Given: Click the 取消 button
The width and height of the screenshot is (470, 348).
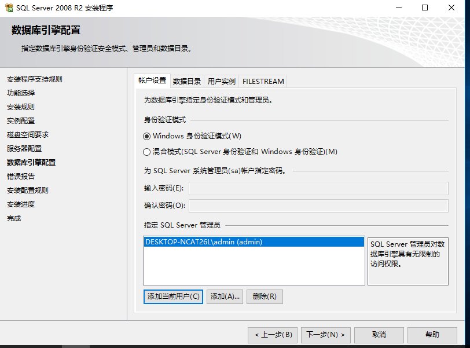Looking at the screenshot, I should click(379, 335).
